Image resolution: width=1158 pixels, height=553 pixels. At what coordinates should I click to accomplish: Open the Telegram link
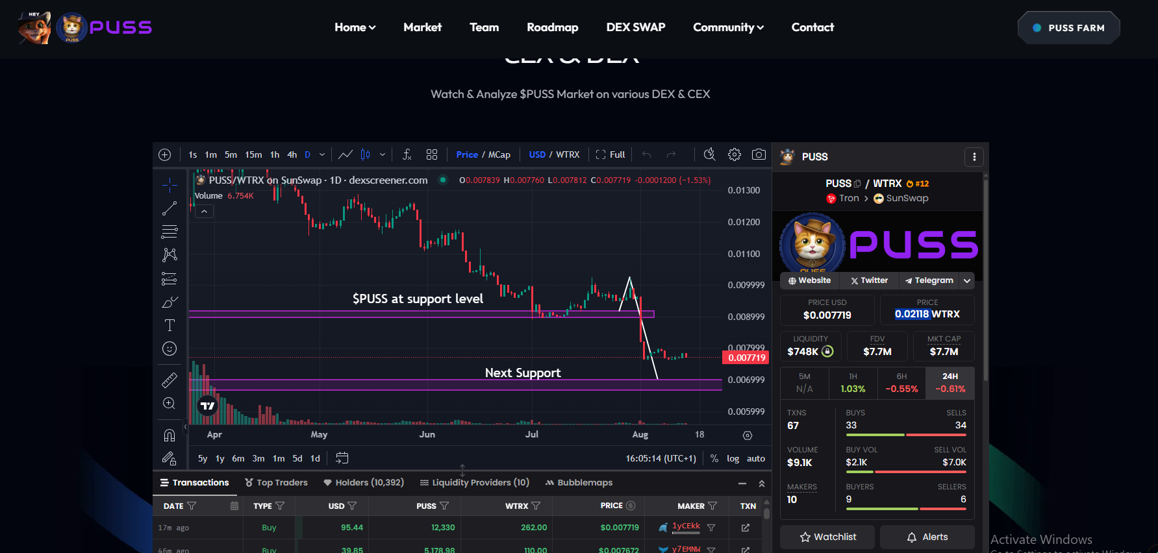coord(929,280)
